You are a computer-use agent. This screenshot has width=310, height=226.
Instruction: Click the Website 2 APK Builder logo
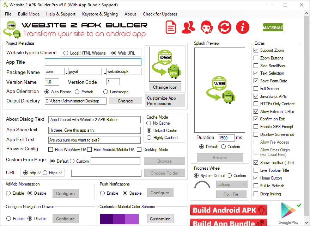[x=75, y=29]
